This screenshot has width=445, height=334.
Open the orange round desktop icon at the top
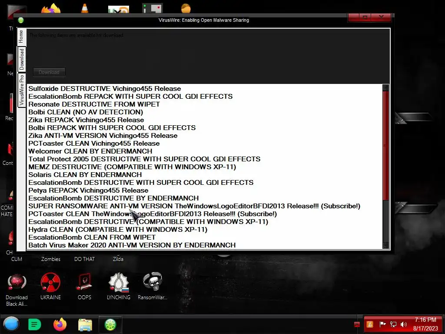pos(186,8)
